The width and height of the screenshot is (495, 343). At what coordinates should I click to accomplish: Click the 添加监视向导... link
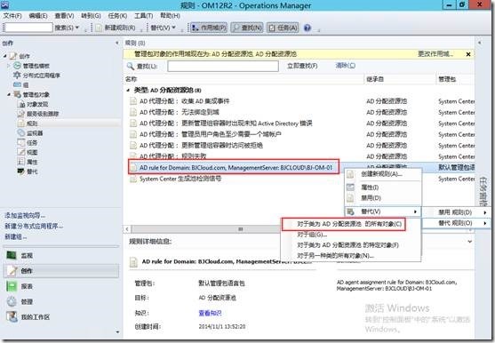[x=25, y=216]
